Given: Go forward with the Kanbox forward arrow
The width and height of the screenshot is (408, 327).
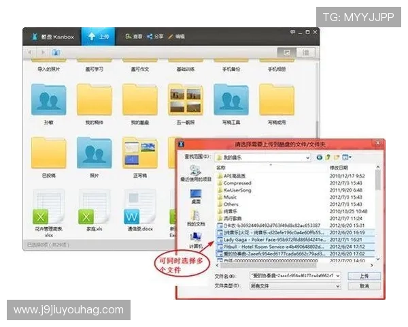Looking at the screenshot, I should click(43, 52).
